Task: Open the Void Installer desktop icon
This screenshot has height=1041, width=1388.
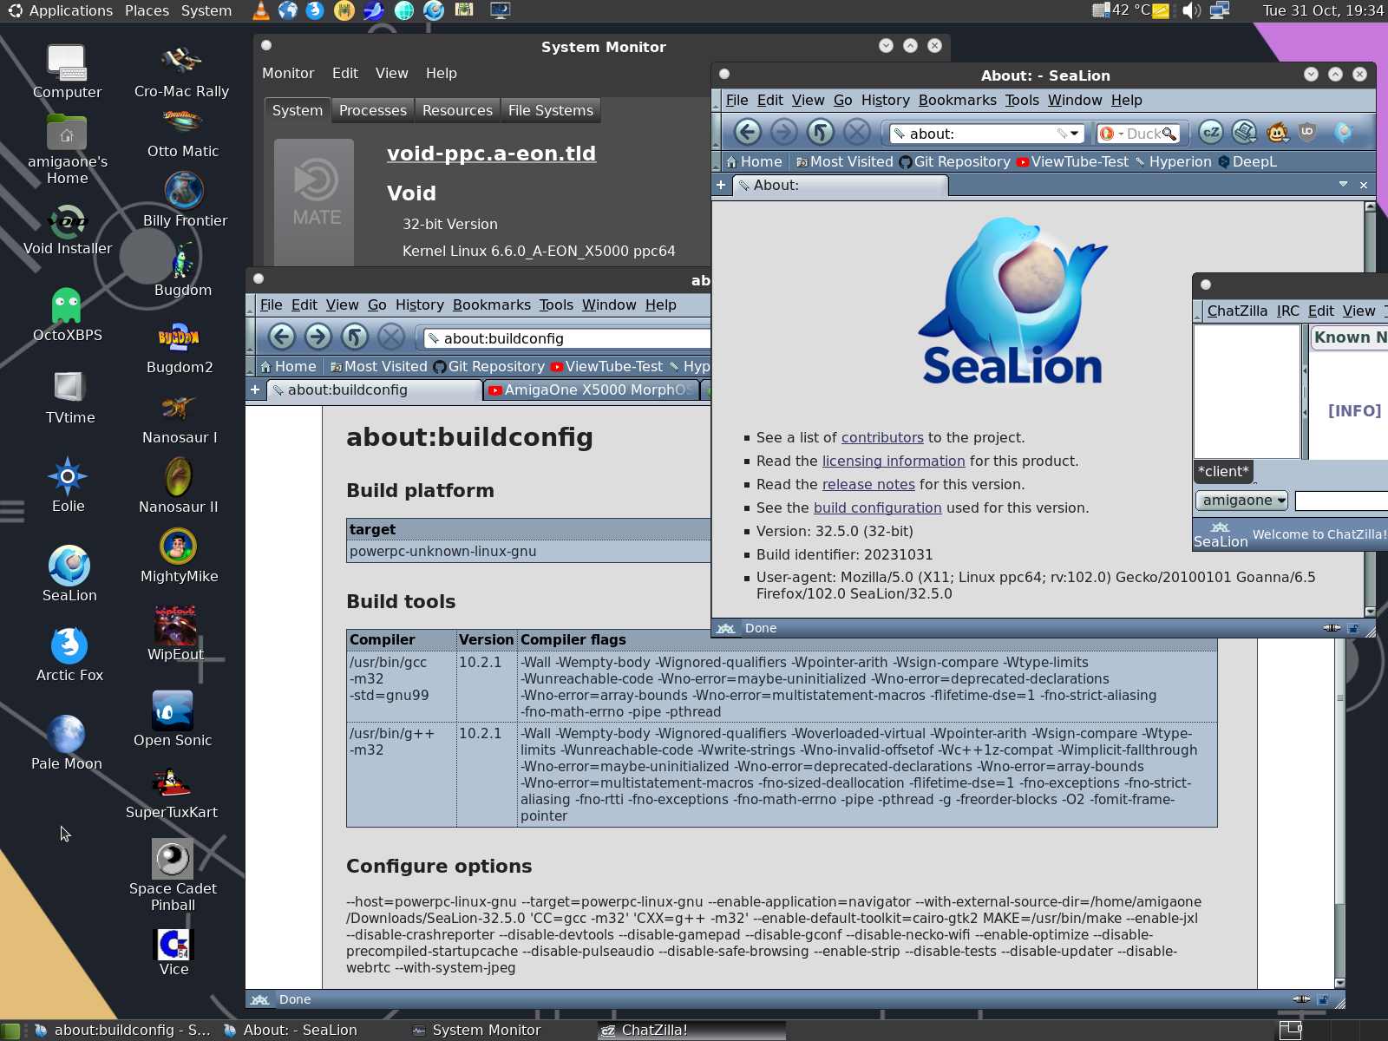Action: 68,231
